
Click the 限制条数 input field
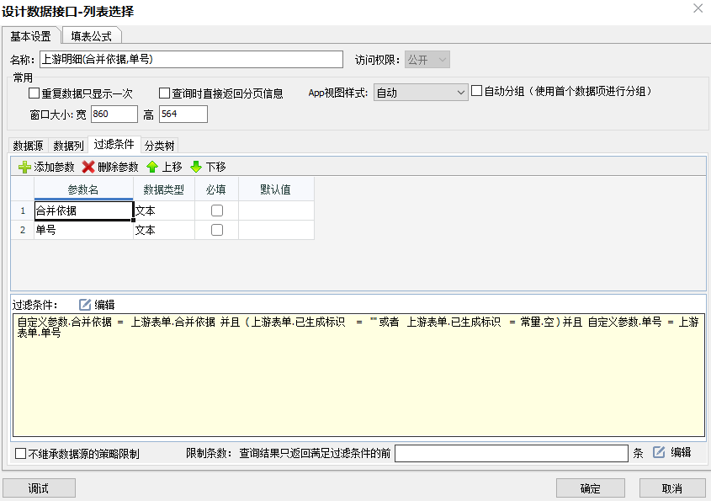512,453
